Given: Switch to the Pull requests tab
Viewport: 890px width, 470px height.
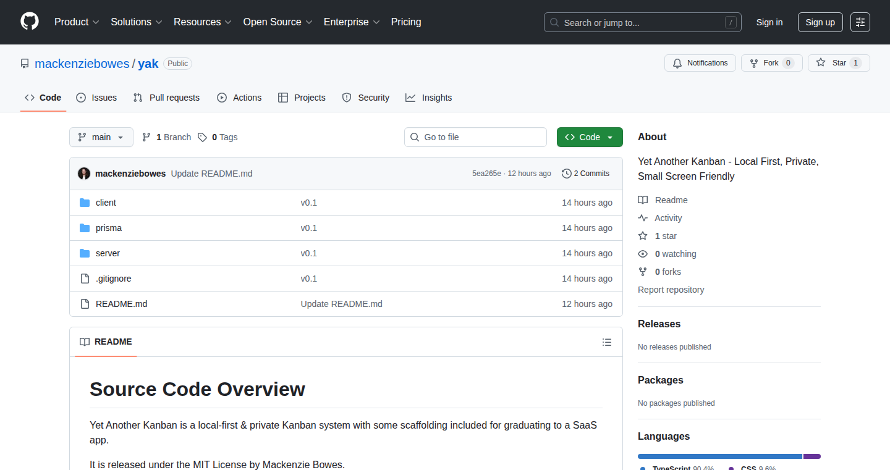Looking at the screenshot, I should tap(167, 98).
